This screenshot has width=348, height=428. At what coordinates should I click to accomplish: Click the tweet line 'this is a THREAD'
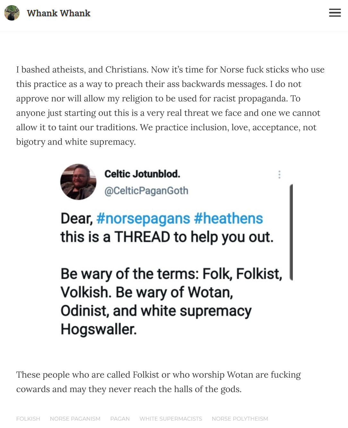point(167,237)
